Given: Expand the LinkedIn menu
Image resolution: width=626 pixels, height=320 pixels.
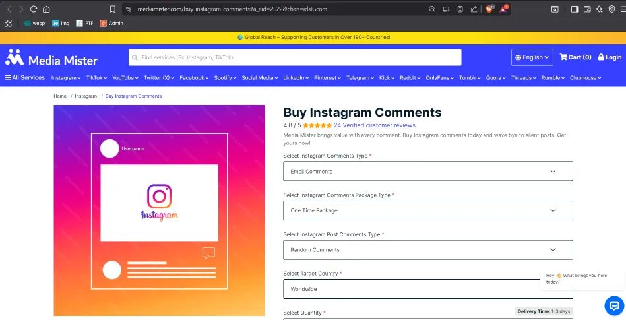Looking at the screenshot, I should [x=296, y=77].
